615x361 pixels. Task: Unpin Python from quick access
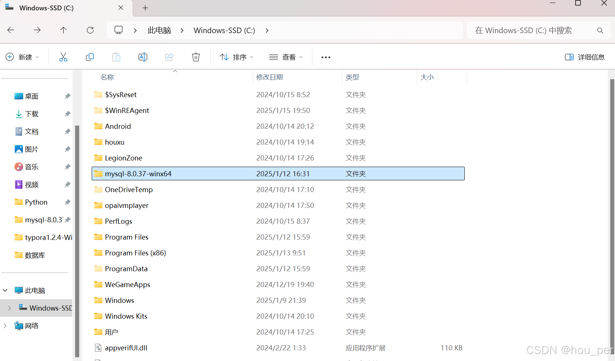pos(67,202)
